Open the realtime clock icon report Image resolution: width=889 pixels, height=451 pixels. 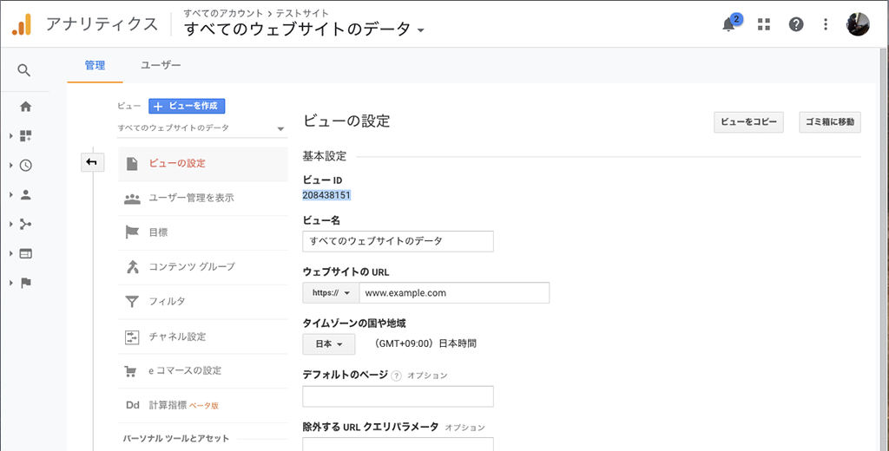25,166
